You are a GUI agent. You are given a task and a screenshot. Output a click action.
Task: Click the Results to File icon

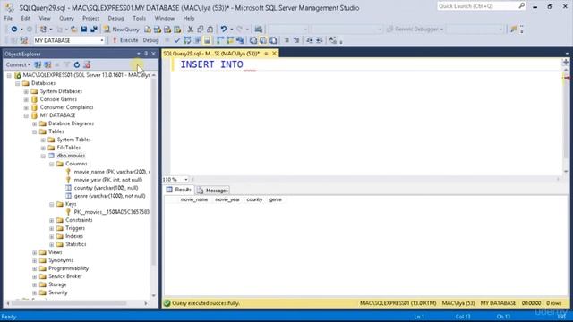coord(273,40)
